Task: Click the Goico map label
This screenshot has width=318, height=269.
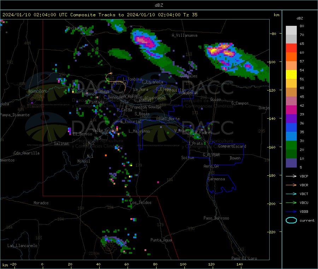Action: point(216,99)
